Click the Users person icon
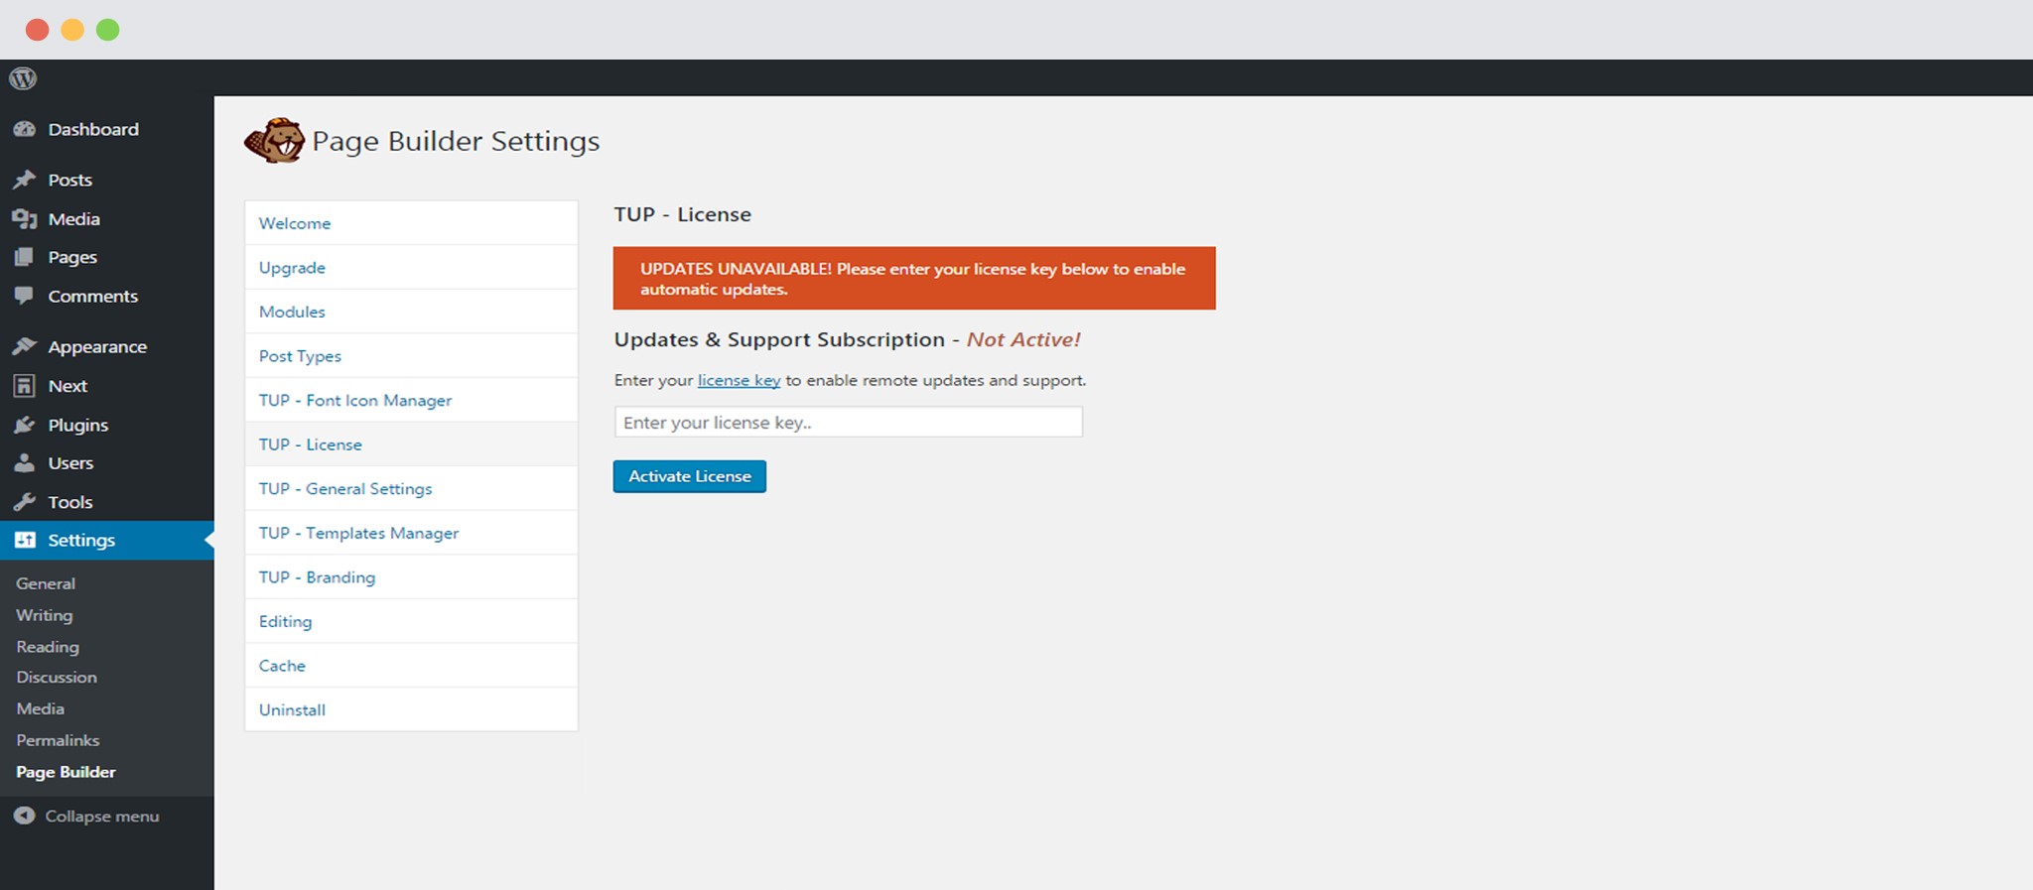Viewport: 2033px width, 890px height. (24, 463)
